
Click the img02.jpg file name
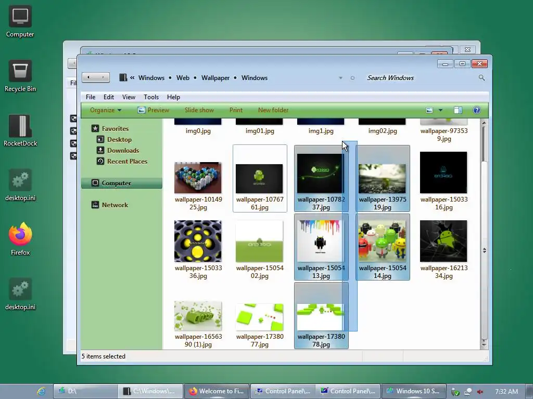tap(383, 131)
